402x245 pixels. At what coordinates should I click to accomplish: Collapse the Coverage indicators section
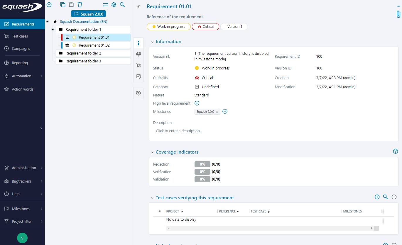[152, 152]
